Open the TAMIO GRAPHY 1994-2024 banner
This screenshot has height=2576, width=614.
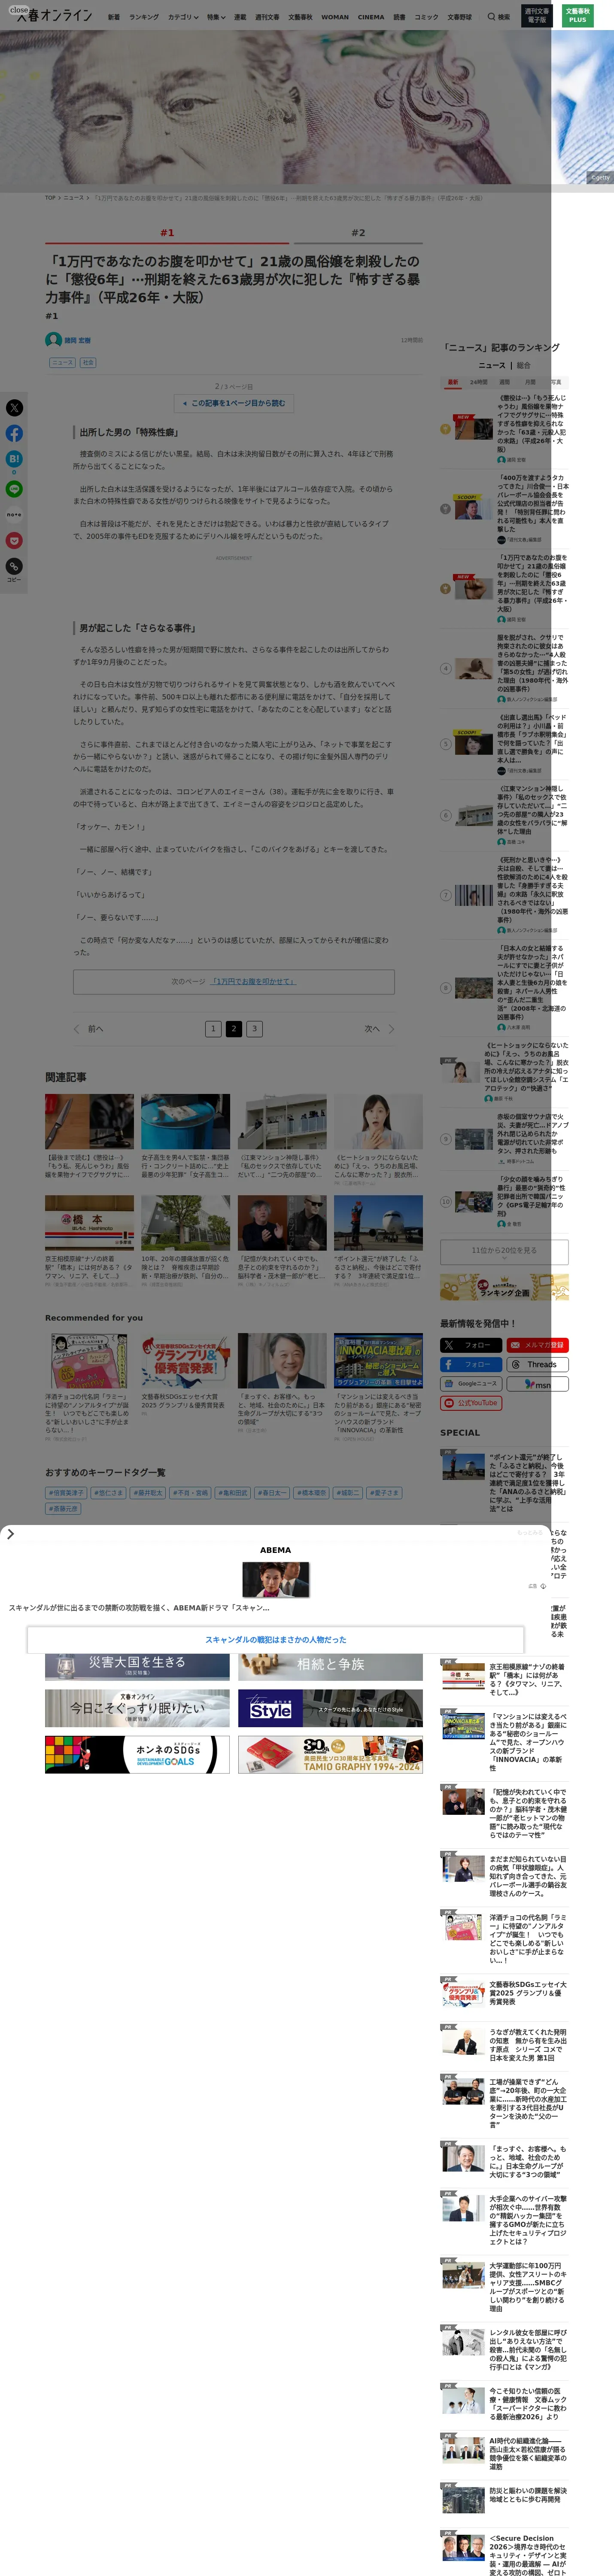(330, 1755)
